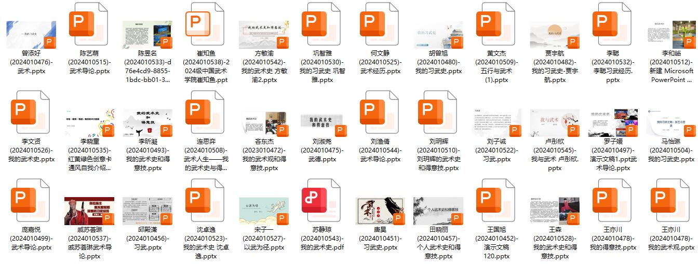The image size is (698, 264).
Task: Select 贾宇航's 我的习武史 thumbnail
Action: point(554,34)
